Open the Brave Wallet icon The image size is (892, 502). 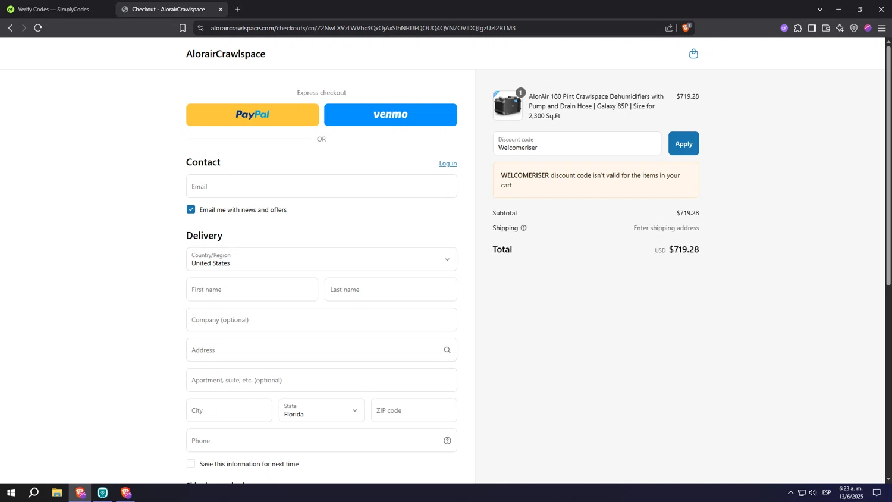826,28
